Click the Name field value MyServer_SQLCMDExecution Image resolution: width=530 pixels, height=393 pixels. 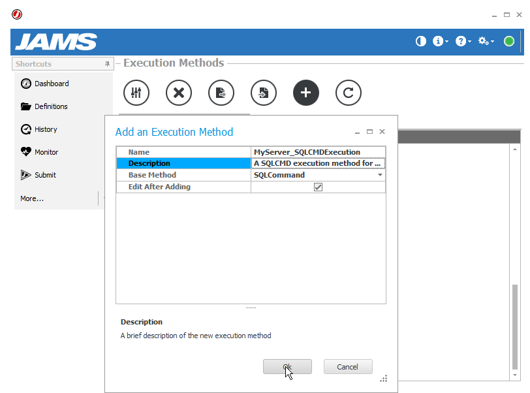(307, 152)
